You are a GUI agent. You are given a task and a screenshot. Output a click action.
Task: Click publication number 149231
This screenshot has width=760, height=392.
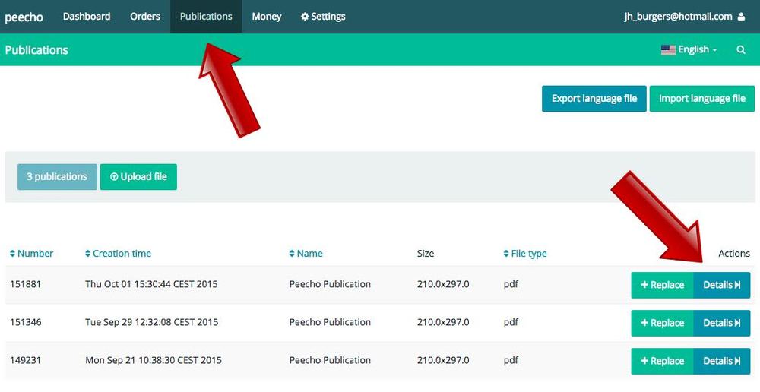coord(25,360)
